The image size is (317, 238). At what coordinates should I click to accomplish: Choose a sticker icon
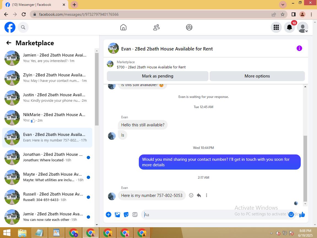(126, 215)
